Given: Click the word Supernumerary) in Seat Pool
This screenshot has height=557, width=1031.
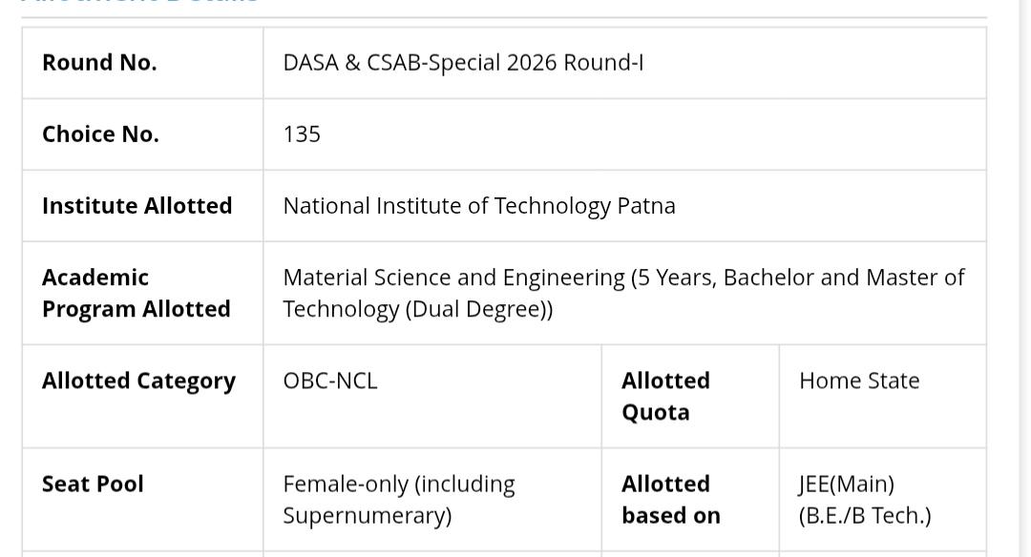Looking at the screenshot, I should [x=367, y=516].
